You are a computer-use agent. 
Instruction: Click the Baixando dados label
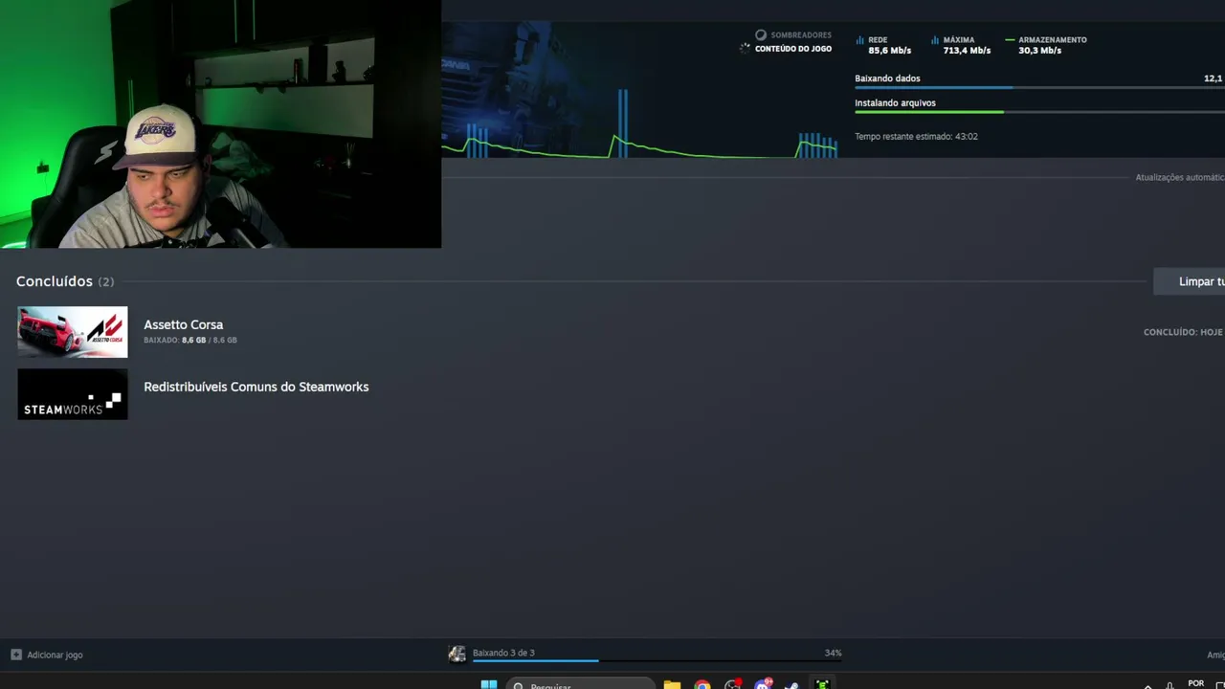click(x=887, y=78)
